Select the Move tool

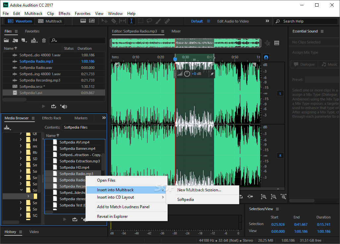104,21
